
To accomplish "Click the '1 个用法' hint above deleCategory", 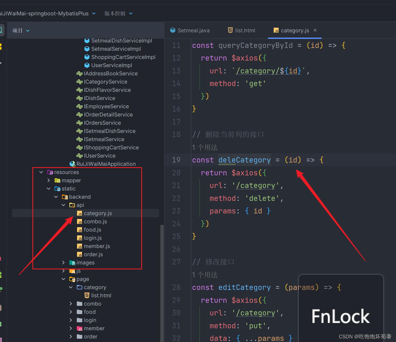I will click(x=205, y=147).
